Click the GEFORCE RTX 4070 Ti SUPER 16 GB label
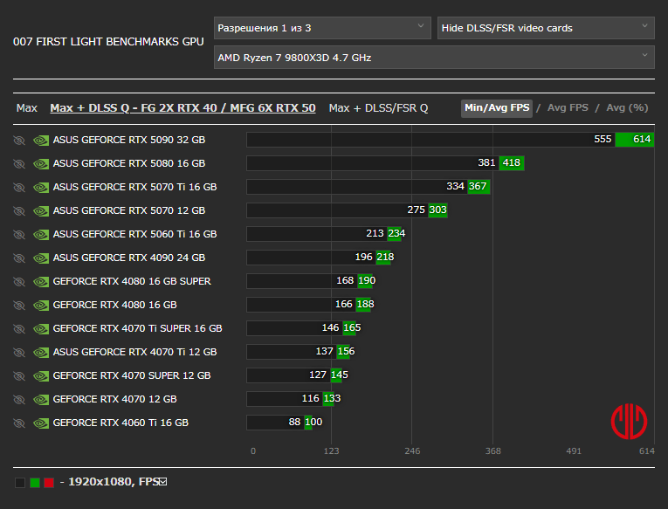This screenshot has height=509, width=668. pyautogui.click(x=138, y=329)
